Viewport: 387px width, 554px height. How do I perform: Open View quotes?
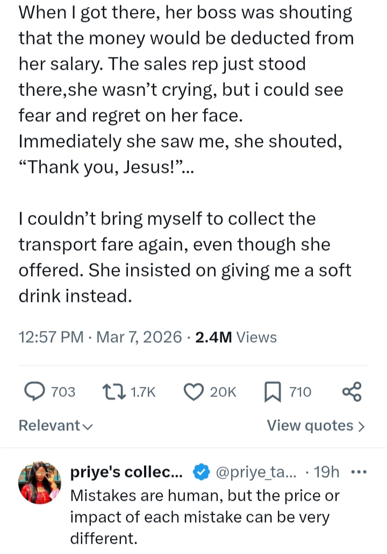click(x=316, y=426)
